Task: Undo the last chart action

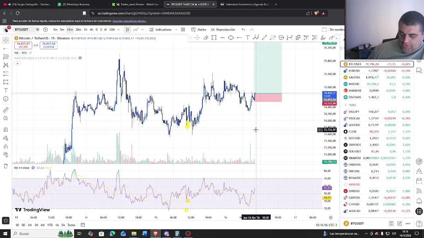Action: [243, 30]
